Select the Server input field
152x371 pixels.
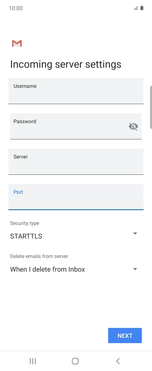76,162
